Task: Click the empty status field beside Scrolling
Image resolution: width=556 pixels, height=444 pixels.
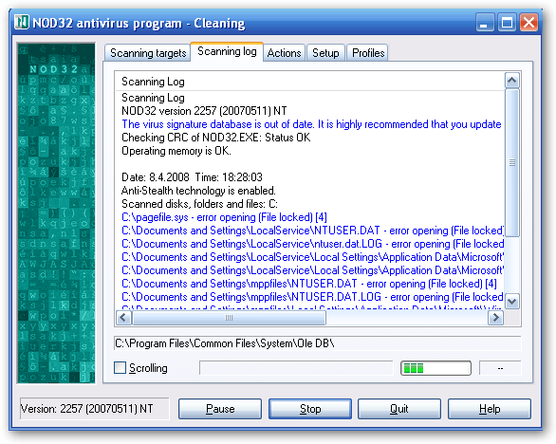Action: point(296,368)
